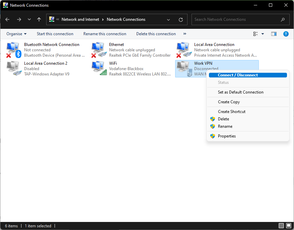The width and height of the screenshot is (294, 230).
Task: Open the Organise dropdown menu
Action: [16, 34]
